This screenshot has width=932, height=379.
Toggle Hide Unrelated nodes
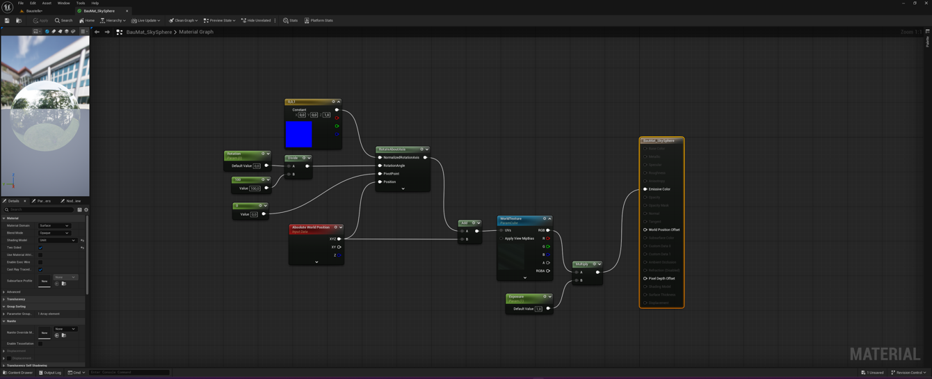[x=255, y=21]
